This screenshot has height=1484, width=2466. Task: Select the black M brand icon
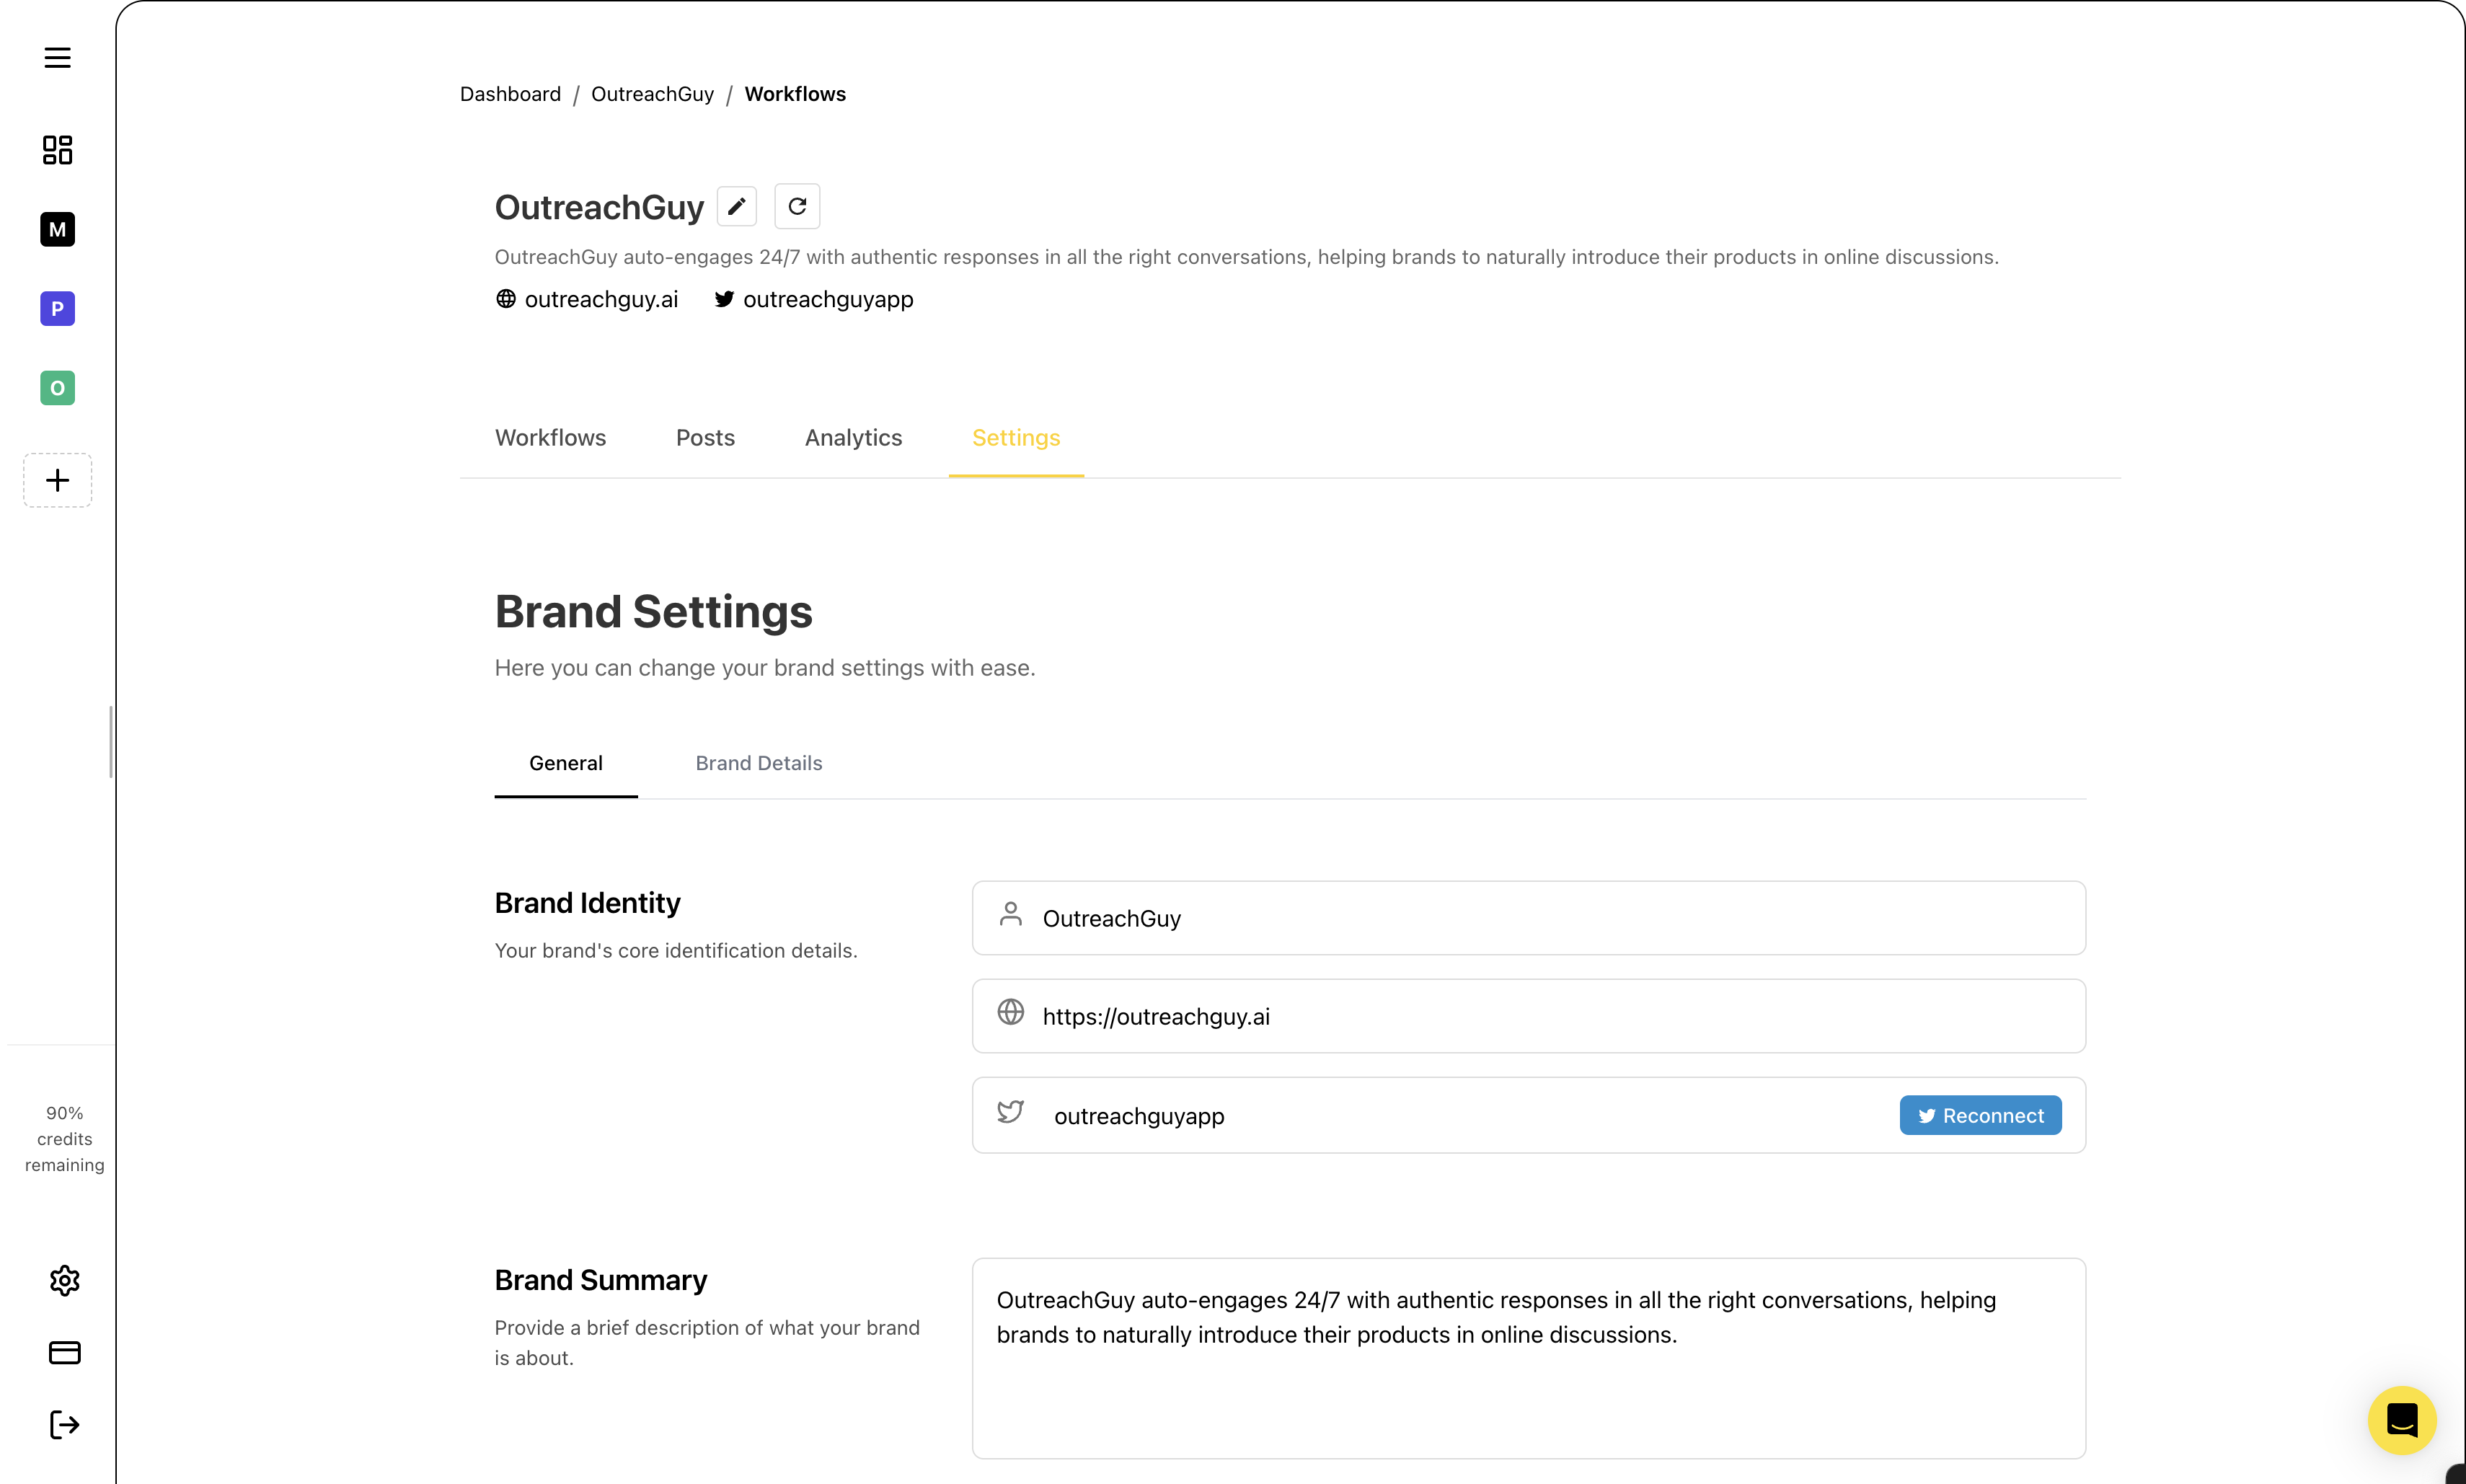point(57,229)
